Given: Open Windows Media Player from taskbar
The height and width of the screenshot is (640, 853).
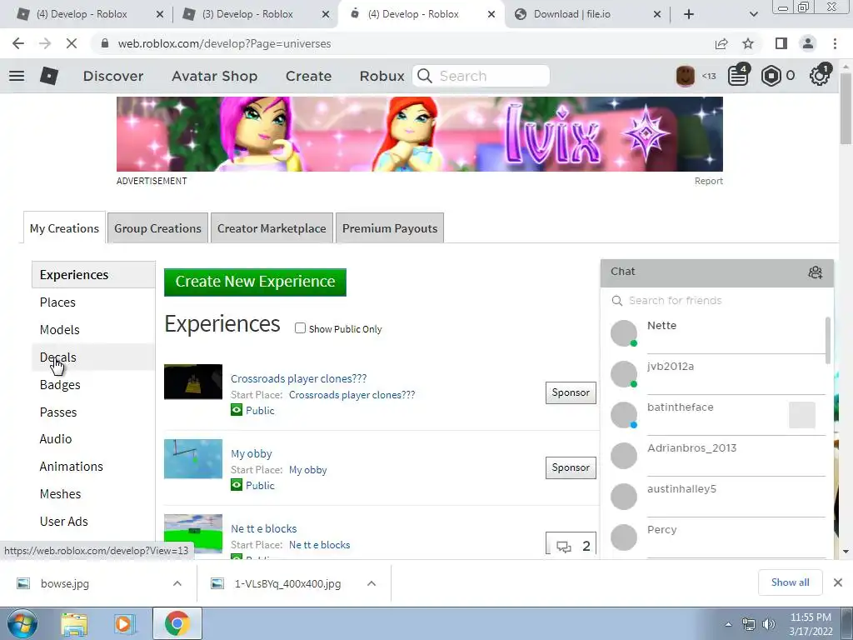Looking at the screenshot, I should pos(123,623).
